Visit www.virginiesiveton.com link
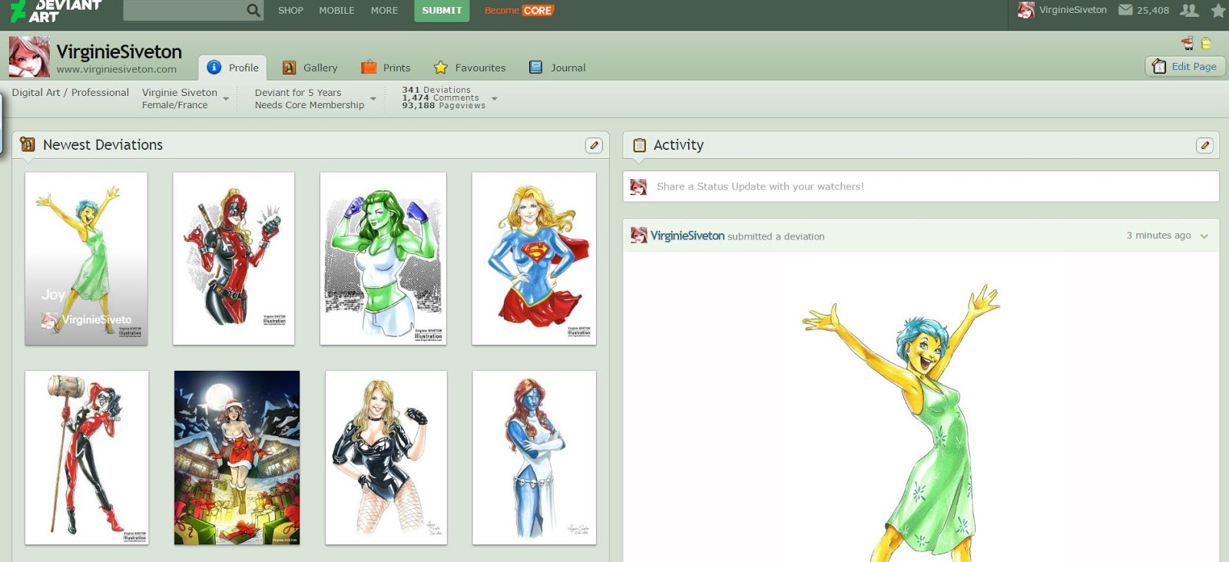The height and width of the screenshot is (562, 1229). (x=116, y=69)
